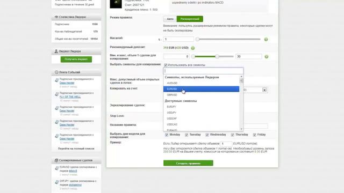Select the Расширенный rule mode
Image resolution: width=344 pixels, height=193 pixels.
[190, 19]
